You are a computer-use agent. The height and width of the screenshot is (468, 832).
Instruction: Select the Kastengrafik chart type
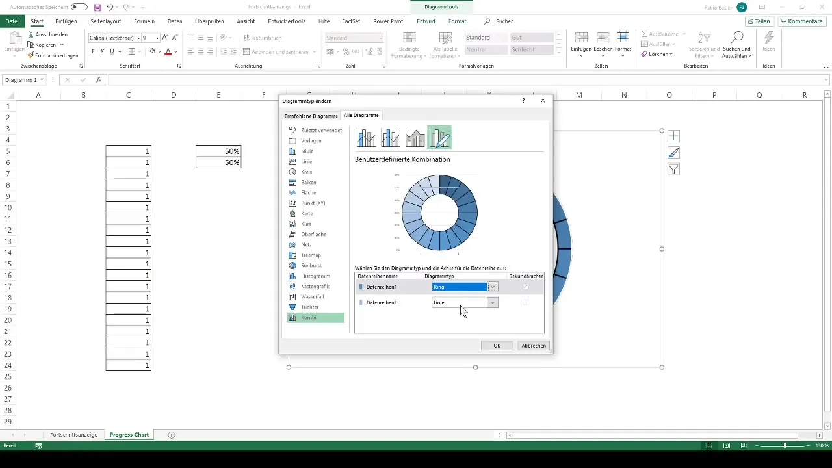tap(315, 286)
